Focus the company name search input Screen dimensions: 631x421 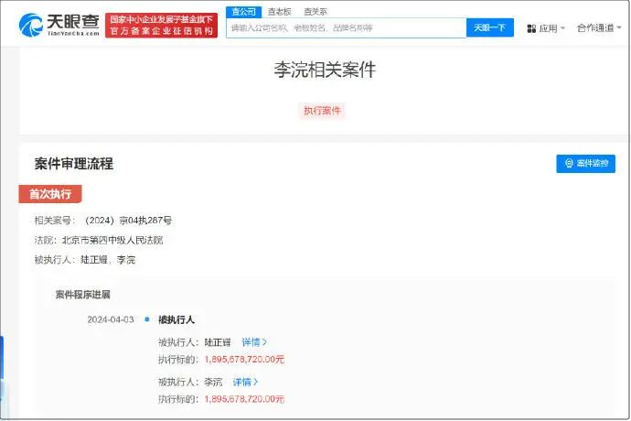pyautogui.click(x=347, y=27)
